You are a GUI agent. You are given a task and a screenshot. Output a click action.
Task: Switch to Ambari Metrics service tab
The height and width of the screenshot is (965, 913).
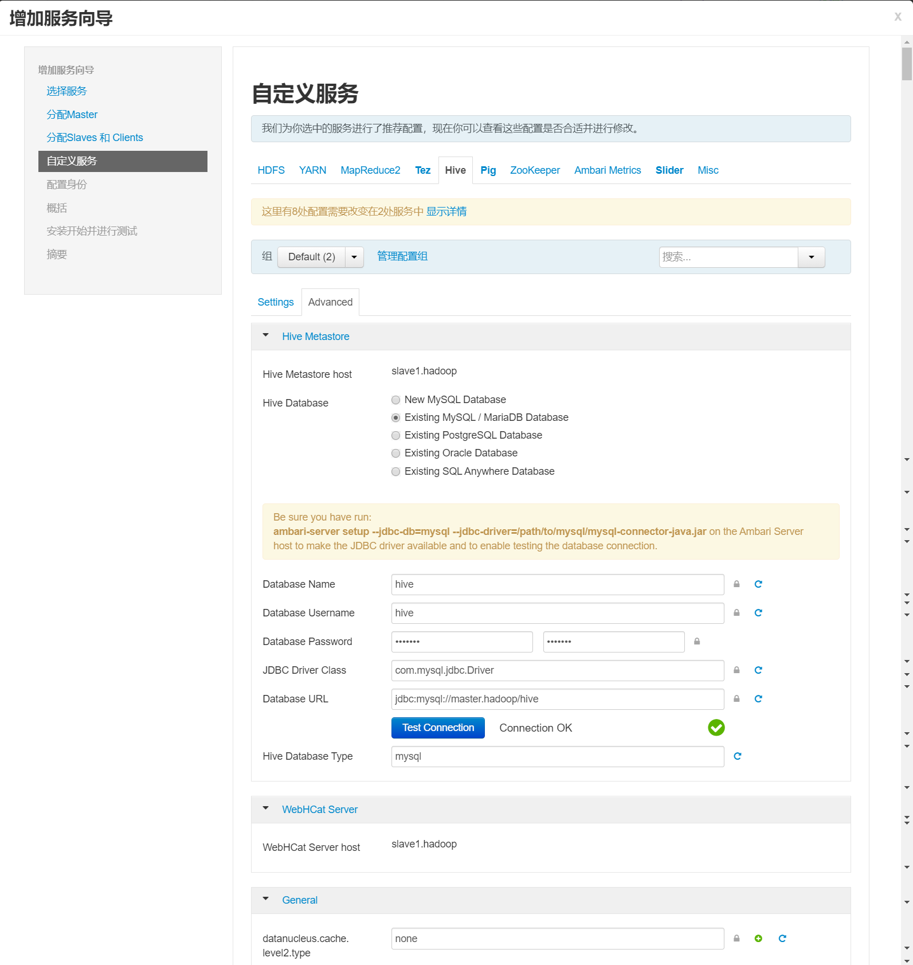[x=608, y=170]
